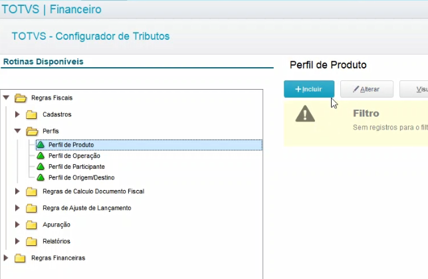Expand the Relatórios folder arrow
This screenshot has width=428, height=279.
(x=17, y=241)
